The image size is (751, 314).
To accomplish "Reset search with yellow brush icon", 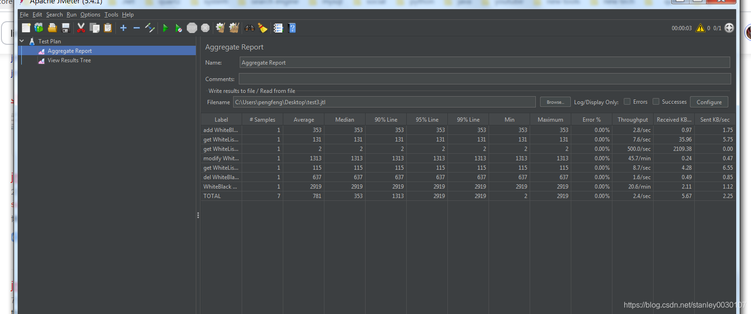I will (x=263, y=28).
